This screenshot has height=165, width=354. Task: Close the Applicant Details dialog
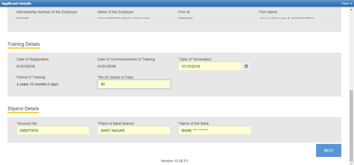(x=347, y=3)
